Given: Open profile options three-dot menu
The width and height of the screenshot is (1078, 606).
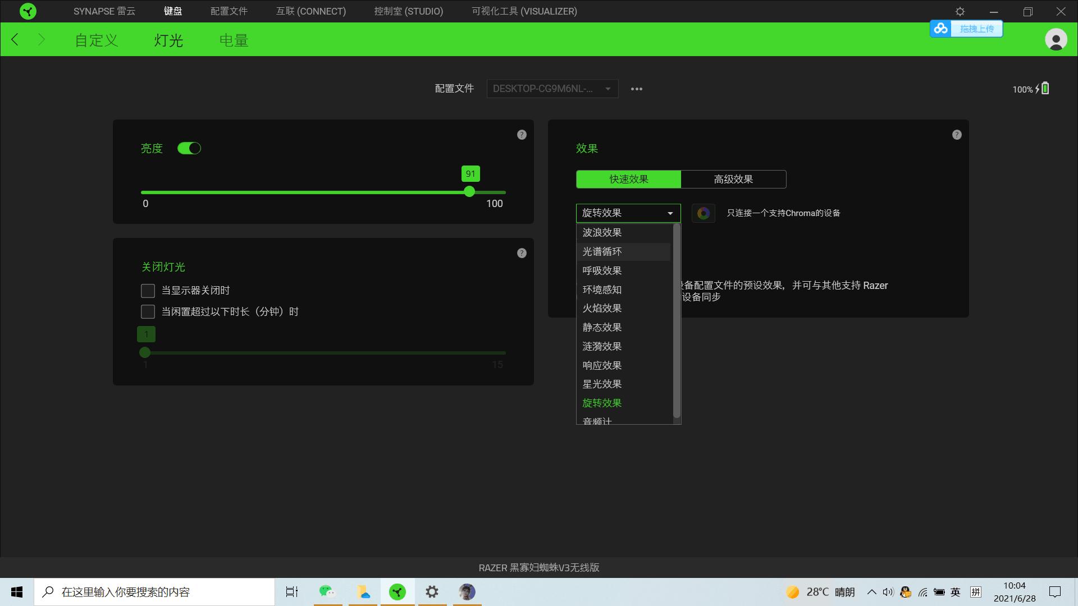Looking at the screenshot, I should coord(636,89).
